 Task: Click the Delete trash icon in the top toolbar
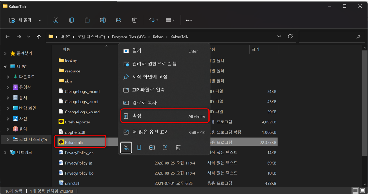tap(134, 20)
